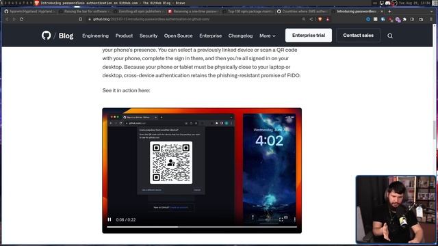Image resolution: width=438 pixels, height=246 pixels.
Task: Click the monitor tray icon in top bar
Action: (382, 3)
